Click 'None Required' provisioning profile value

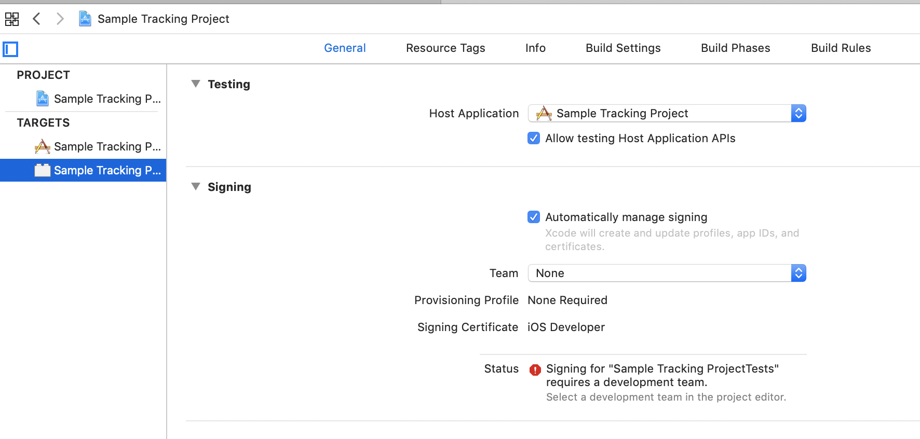pyautogui.click(x=567, y=300)
